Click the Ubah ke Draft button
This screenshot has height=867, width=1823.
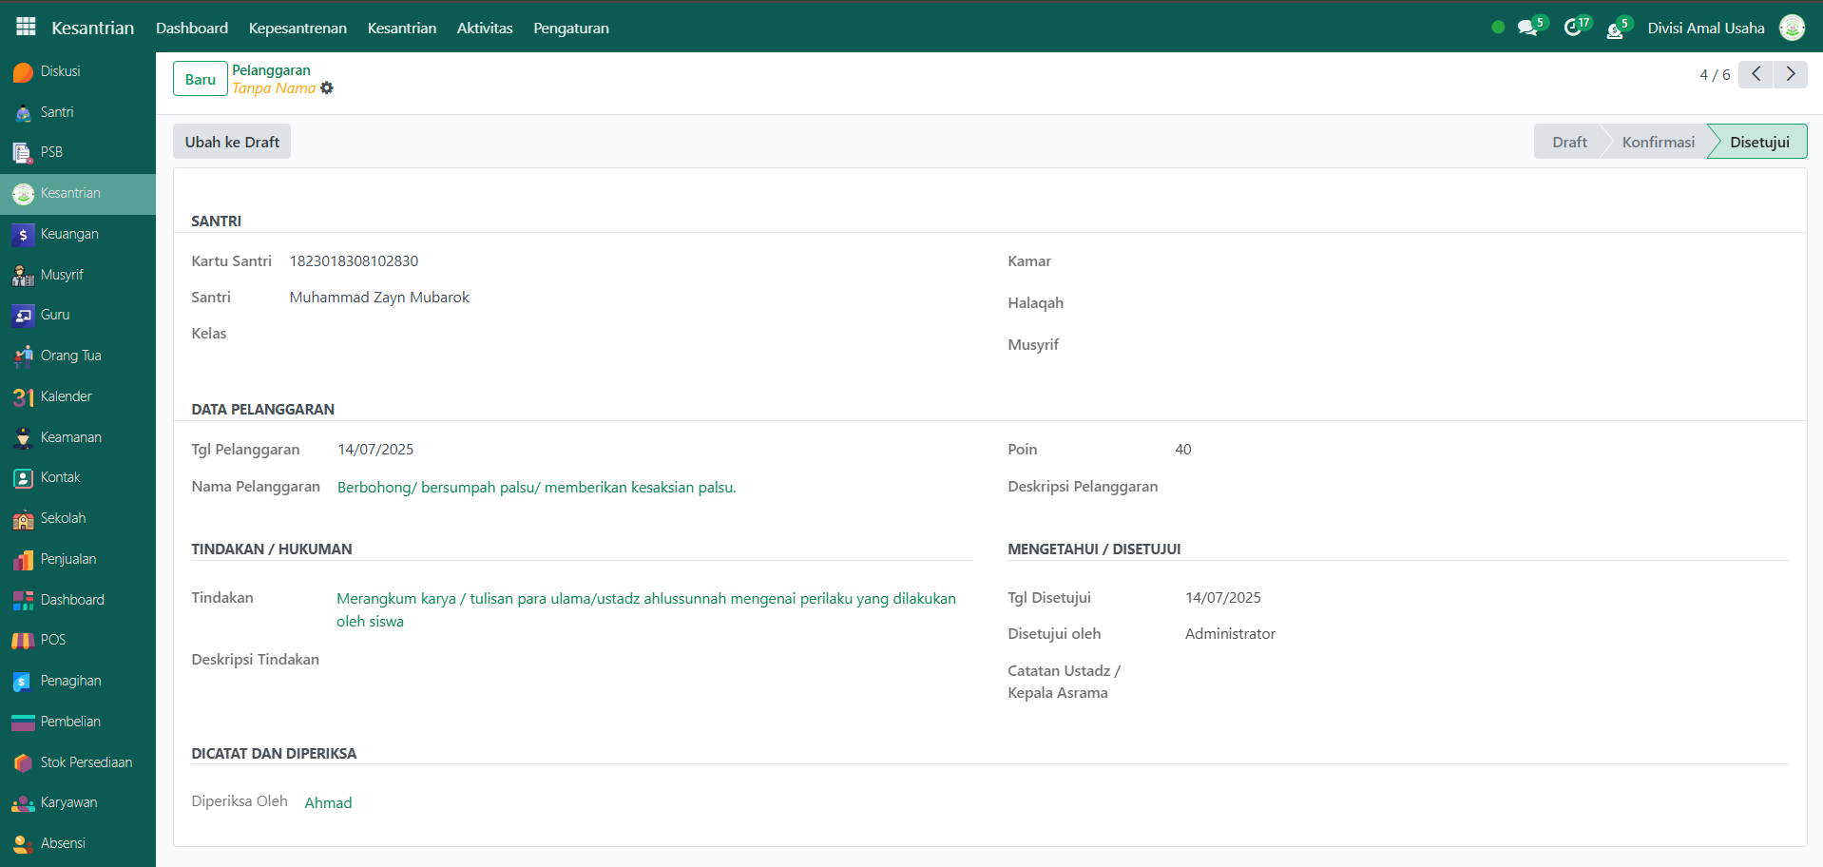pos(232,142)
